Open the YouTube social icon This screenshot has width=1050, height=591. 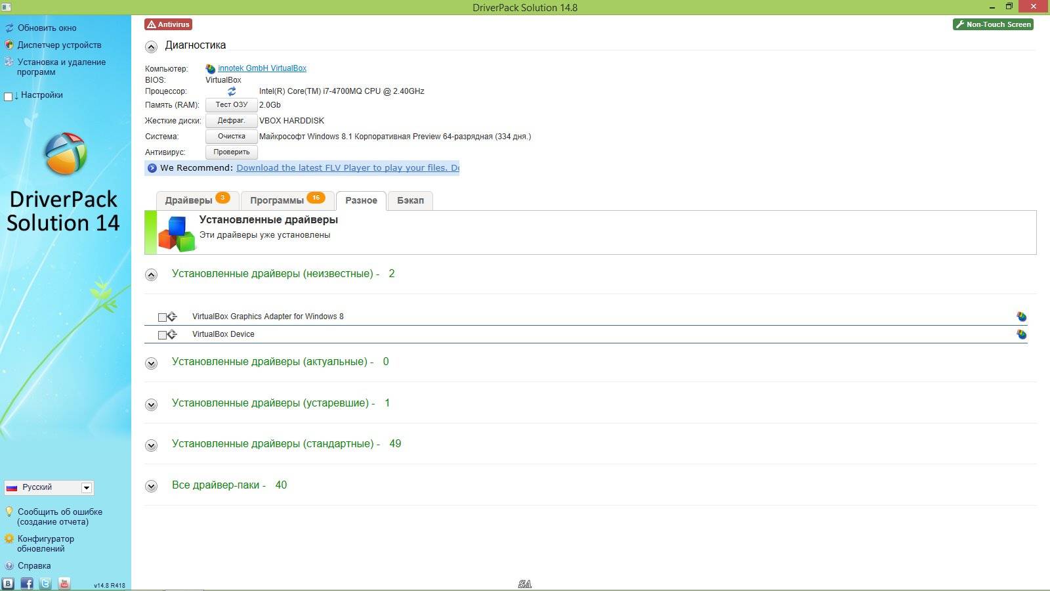(64, 583)
